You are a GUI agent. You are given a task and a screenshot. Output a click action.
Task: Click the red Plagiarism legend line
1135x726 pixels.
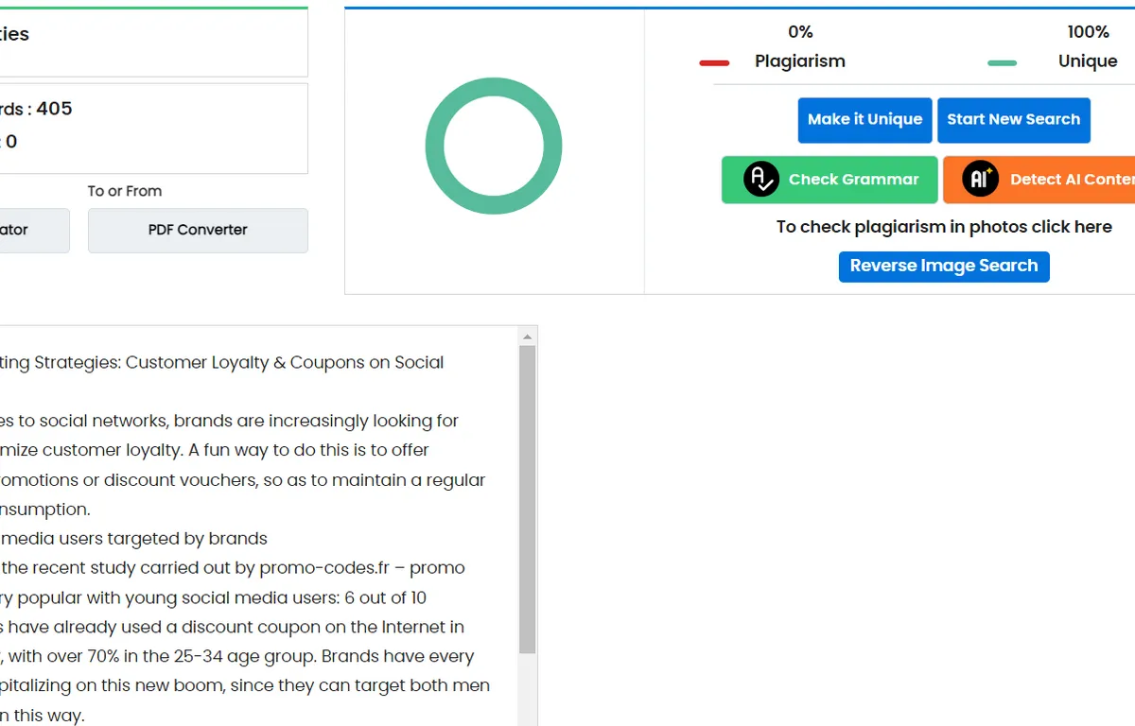click(714, 63)
